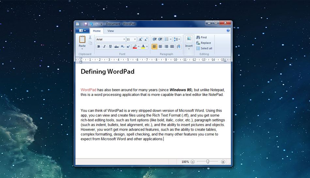Viewport: 310px width, 178px height.
Task: Toggle Bold formatting
Action: (x=99, y=46)
